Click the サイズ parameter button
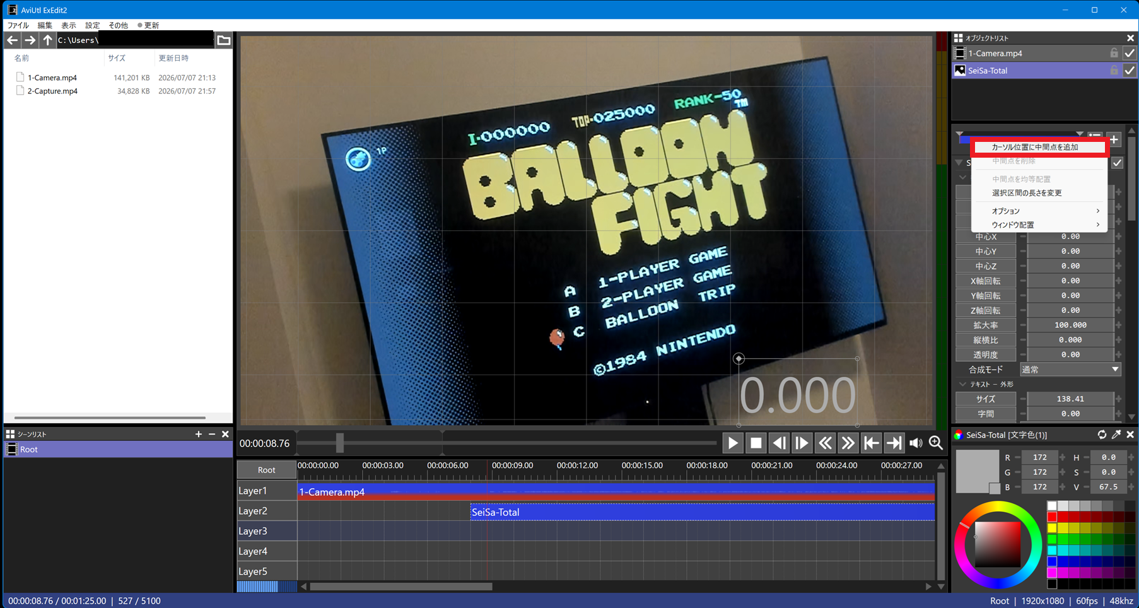The image size is (1139, 608). 986,399
